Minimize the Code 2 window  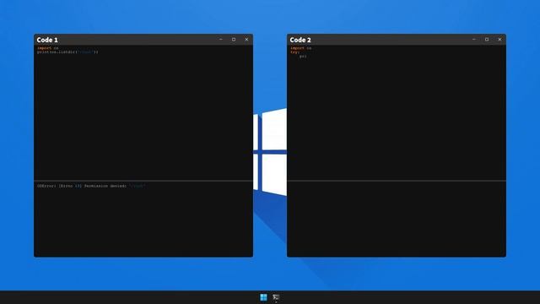click(474, 40)
